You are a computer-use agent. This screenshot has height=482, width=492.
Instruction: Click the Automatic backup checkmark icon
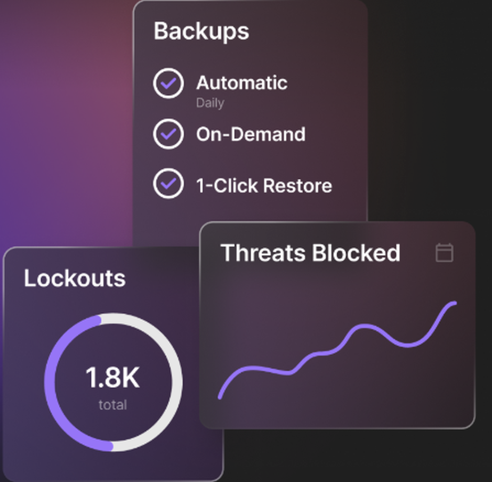168,83
